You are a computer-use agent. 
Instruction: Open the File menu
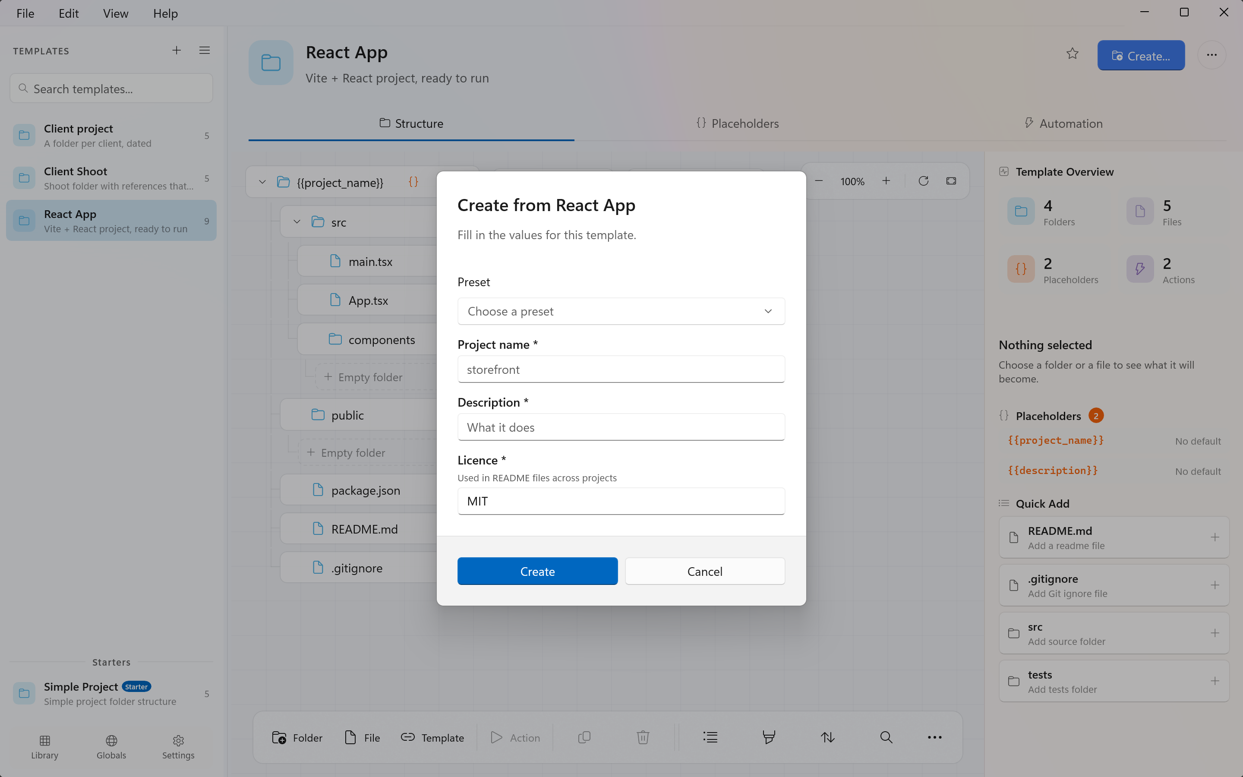25,13
